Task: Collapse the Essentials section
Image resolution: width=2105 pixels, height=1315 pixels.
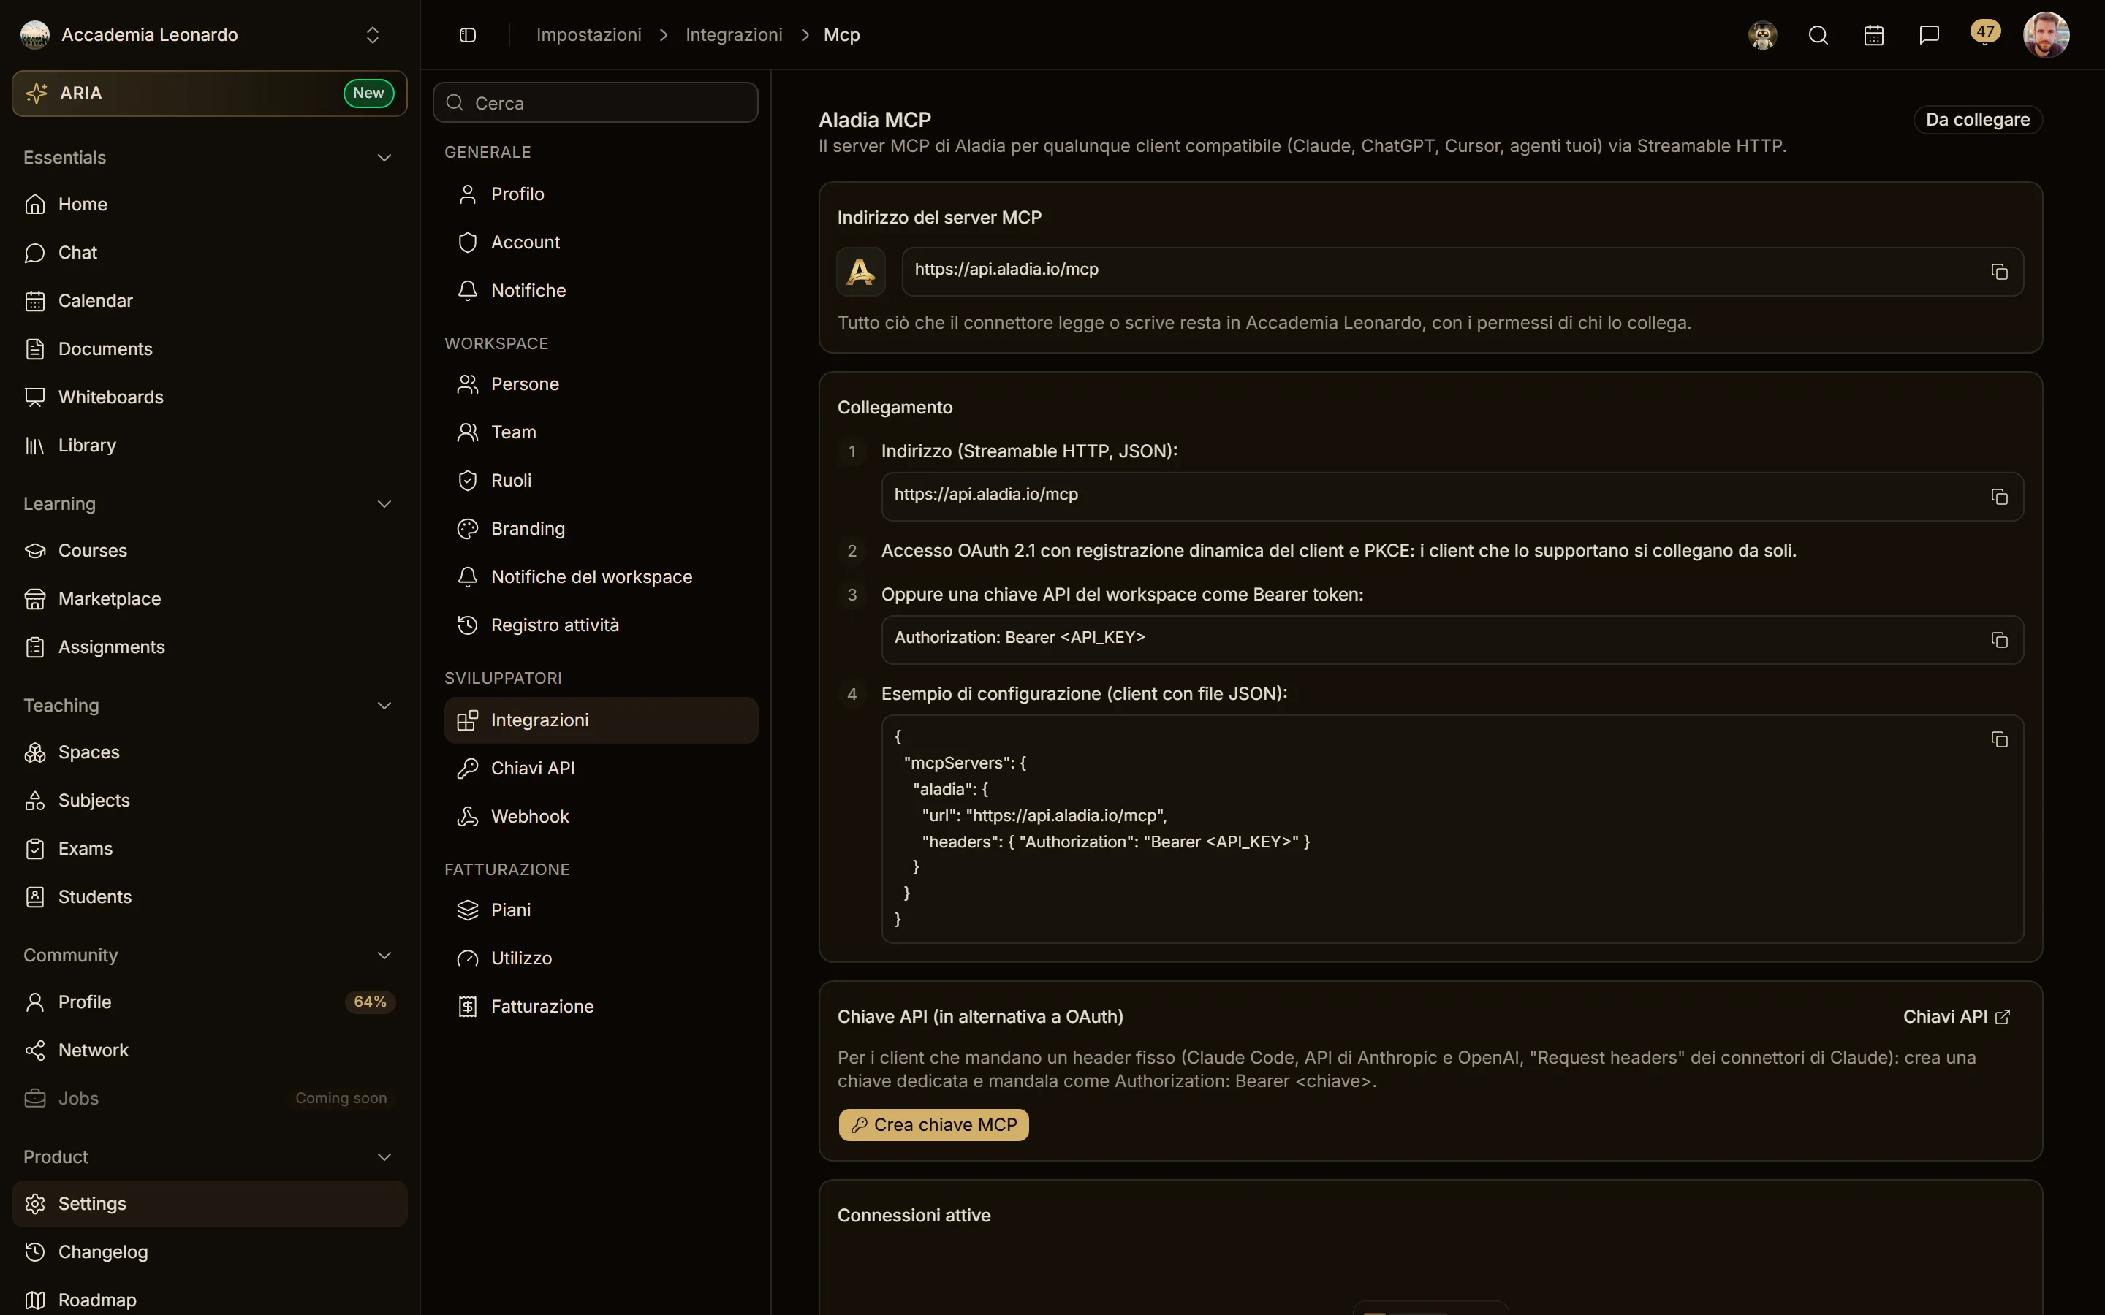Action: [x=384, y=157]
